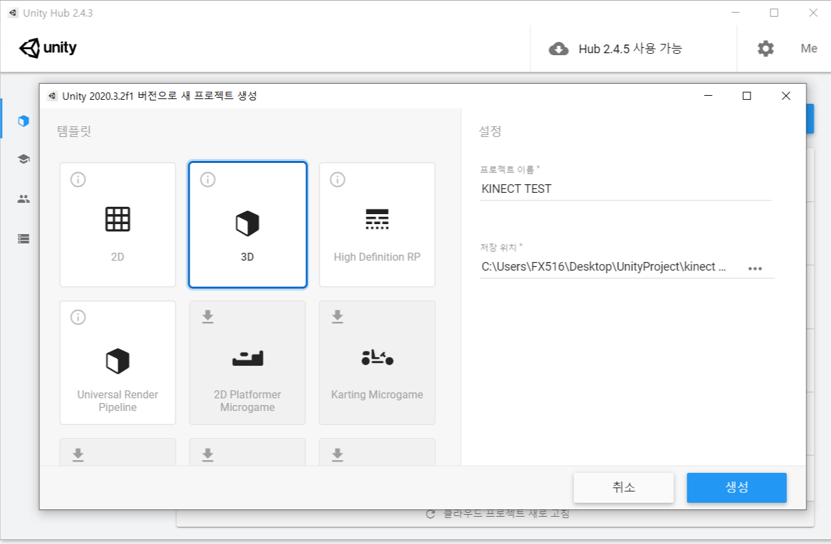Click Hub 2.4.5 사용 가능 update notice
This screenshot has height=544, width=831.
630,49
